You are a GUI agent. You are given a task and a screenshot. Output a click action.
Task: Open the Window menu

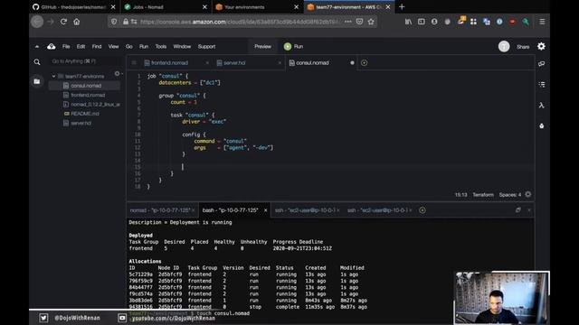coord(182,46)
